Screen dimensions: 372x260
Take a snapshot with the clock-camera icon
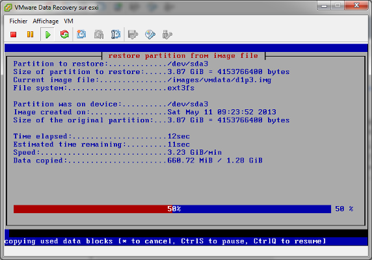pos(81,34)
